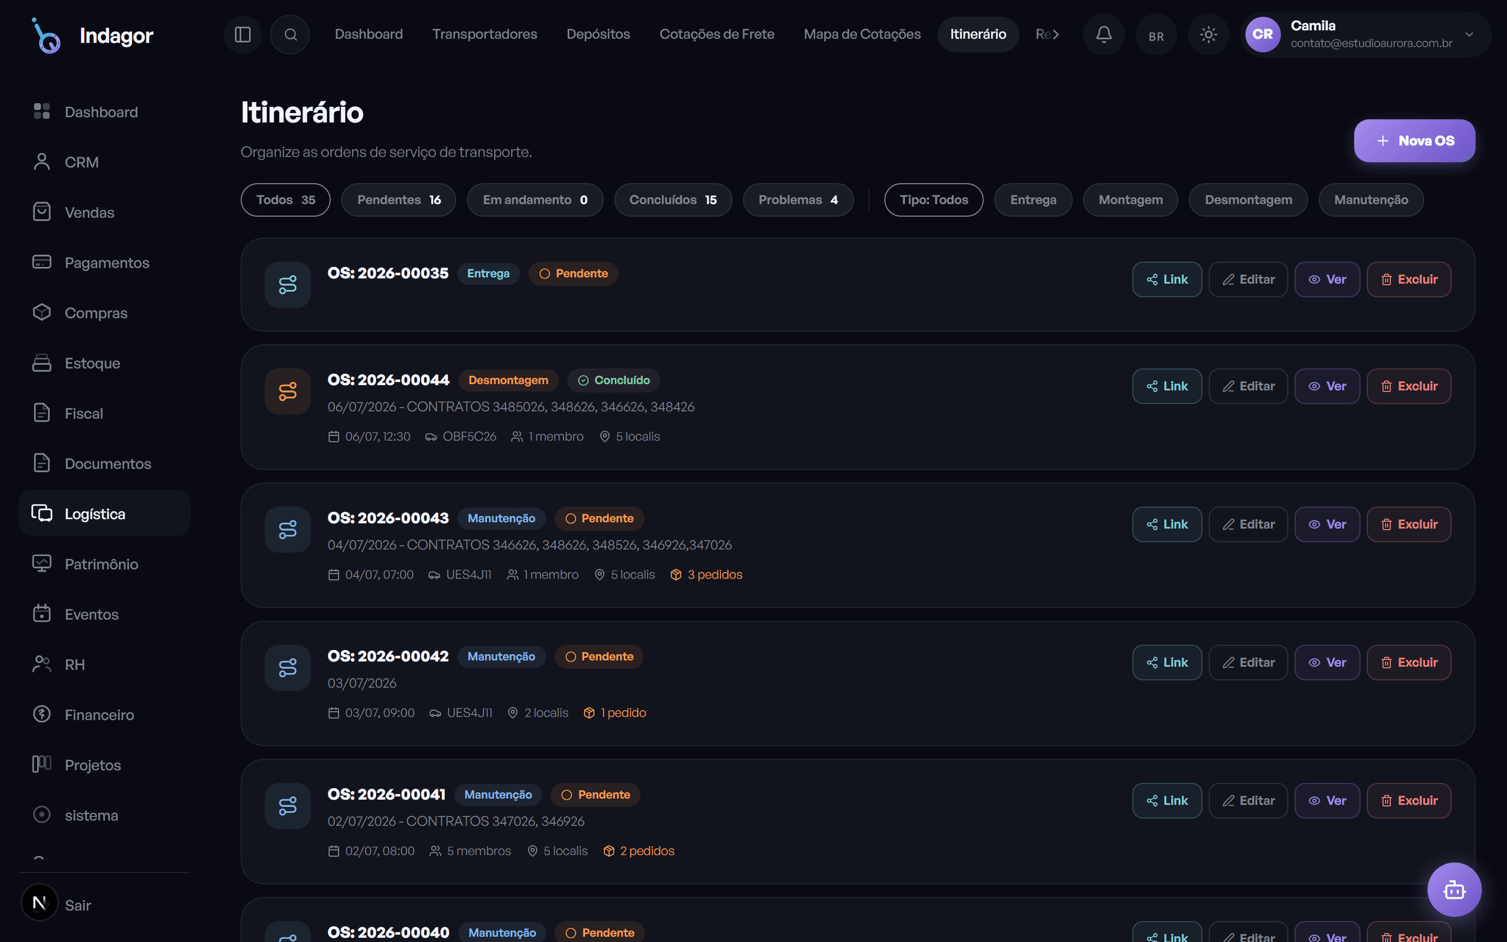Image resolution: width=1507 pixels, height=942 pixels.
Task: Create a Nova OS
Action: pos(1414,141)
